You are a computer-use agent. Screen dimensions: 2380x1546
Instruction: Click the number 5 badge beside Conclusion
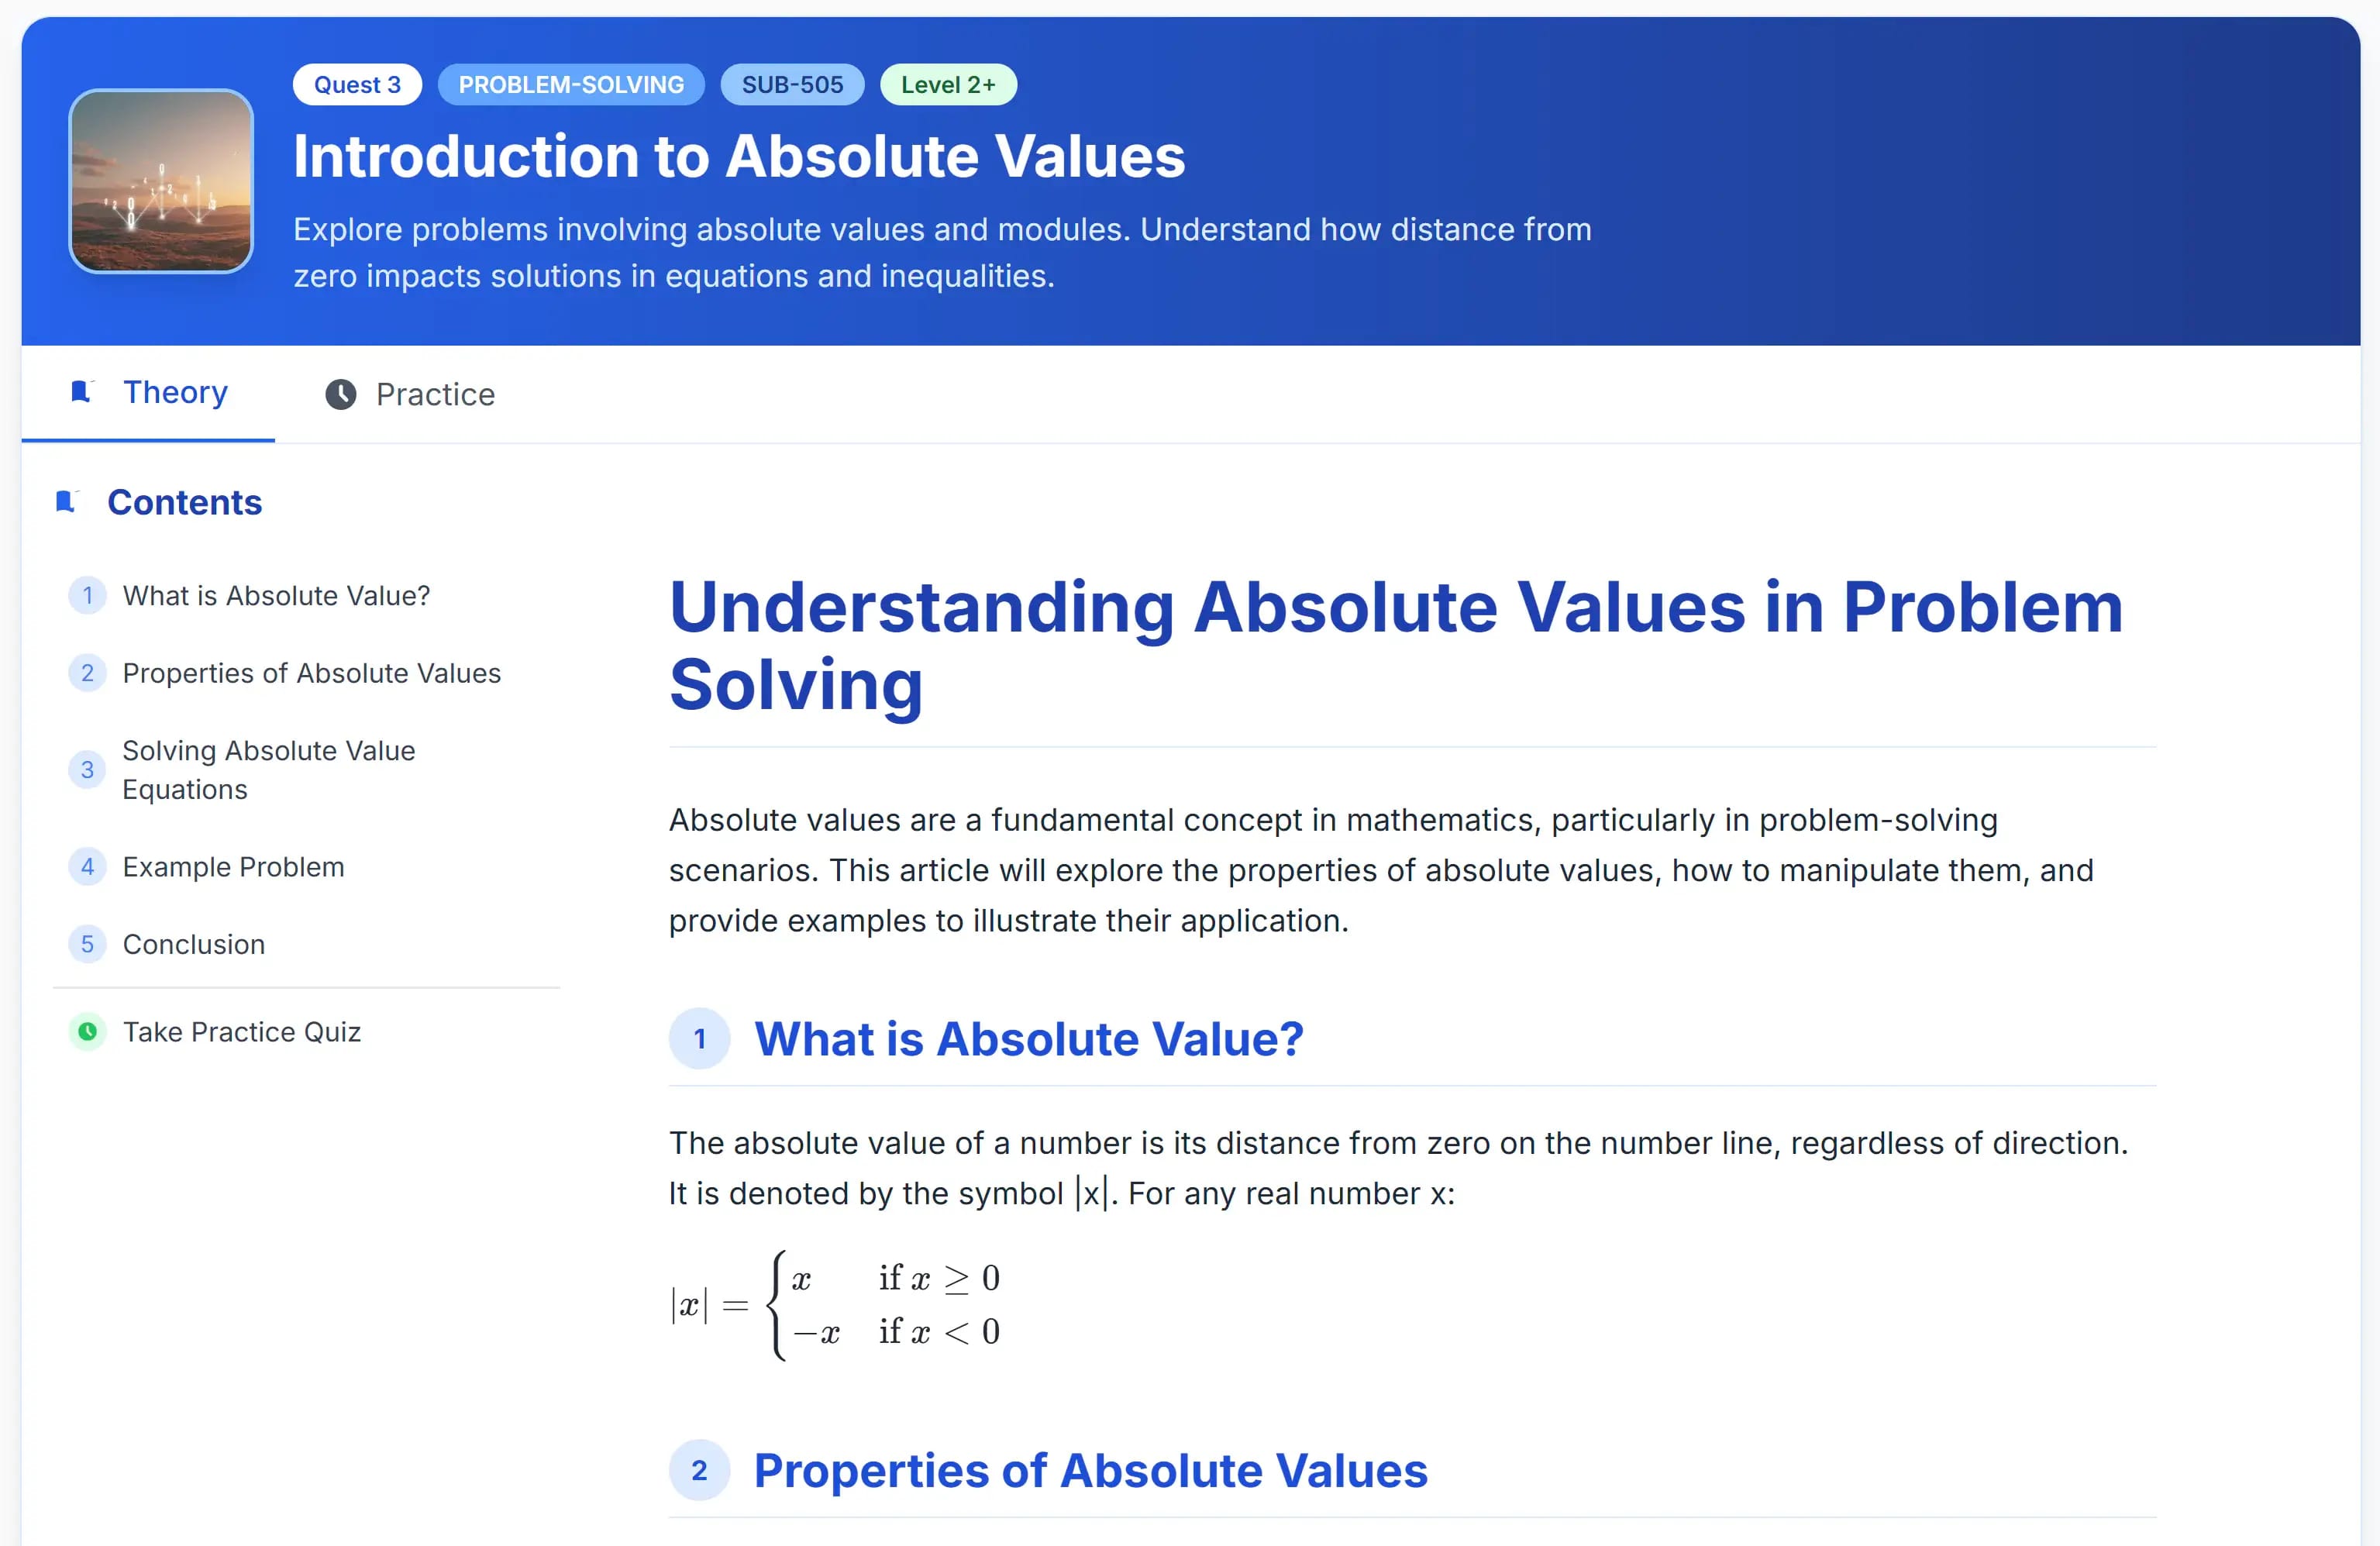[x=88, y=944]
